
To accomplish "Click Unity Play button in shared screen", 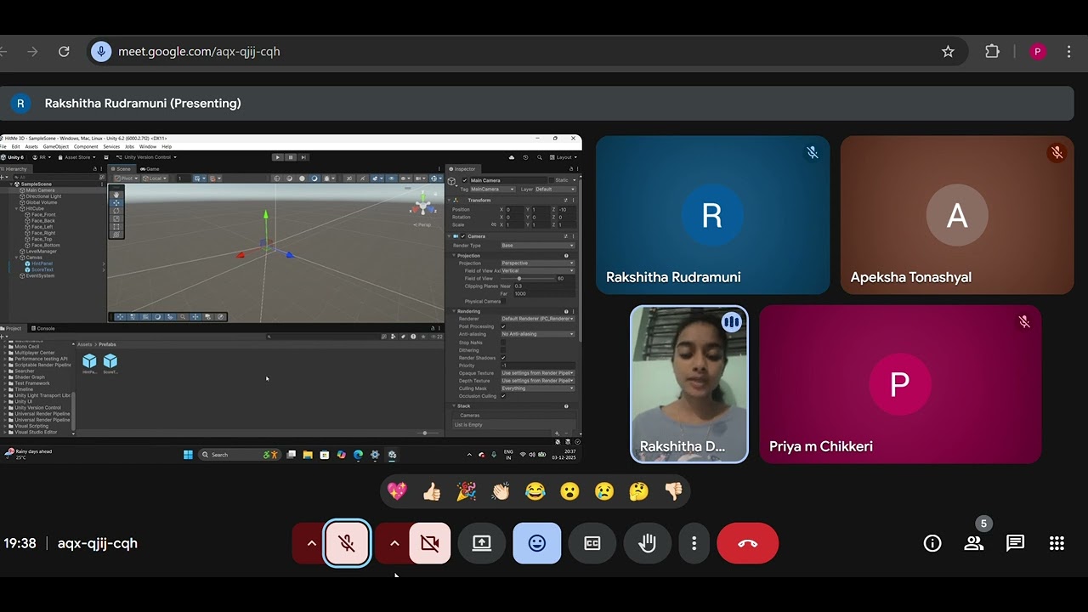I will (x=277, y=157).
